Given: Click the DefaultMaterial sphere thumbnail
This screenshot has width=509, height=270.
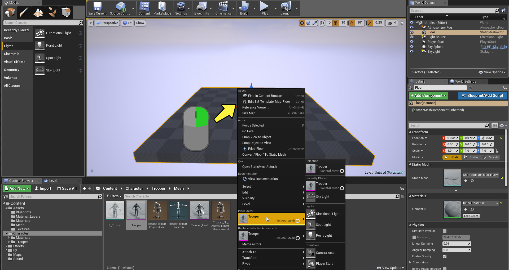Looking at the screenshot, I should tap(452, 209).
